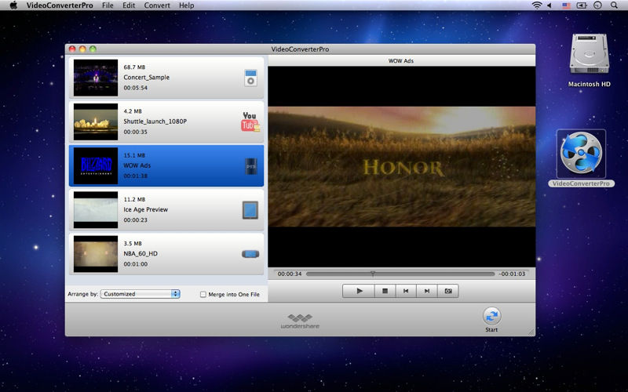Click the Shuttle_launch_1080P file name
The image size is (628, 392).
click(x=155, y=122)
